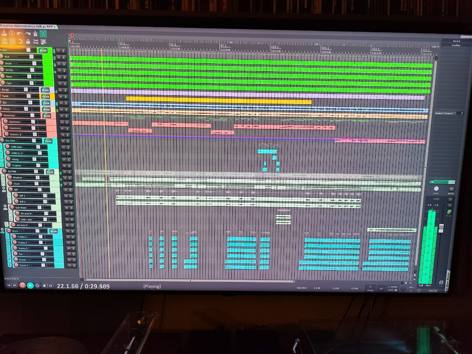Mute the master track
Screen dimensions: 472x354
point(450,199)
